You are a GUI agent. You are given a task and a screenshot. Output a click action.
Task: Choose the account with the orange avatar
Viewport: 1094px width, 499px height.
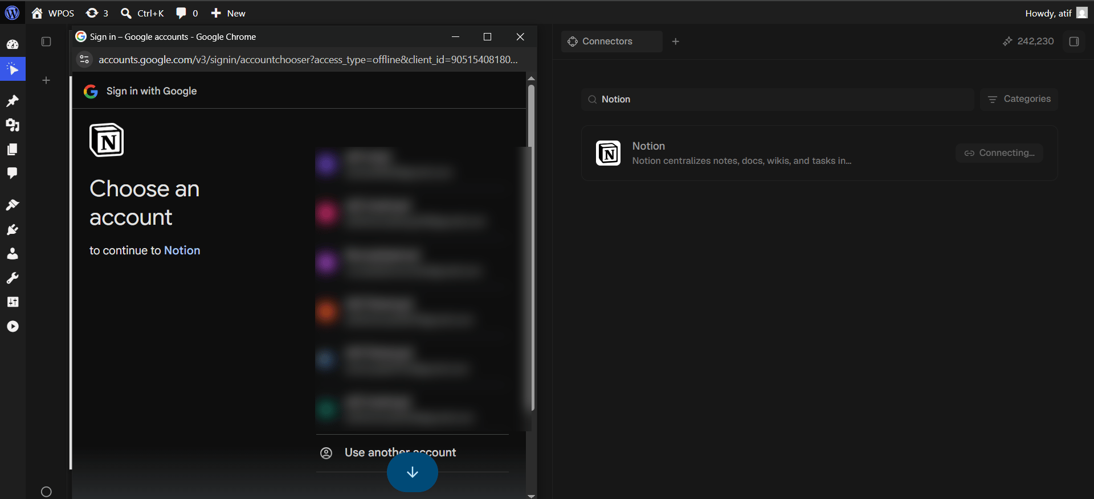coord(413,311)
